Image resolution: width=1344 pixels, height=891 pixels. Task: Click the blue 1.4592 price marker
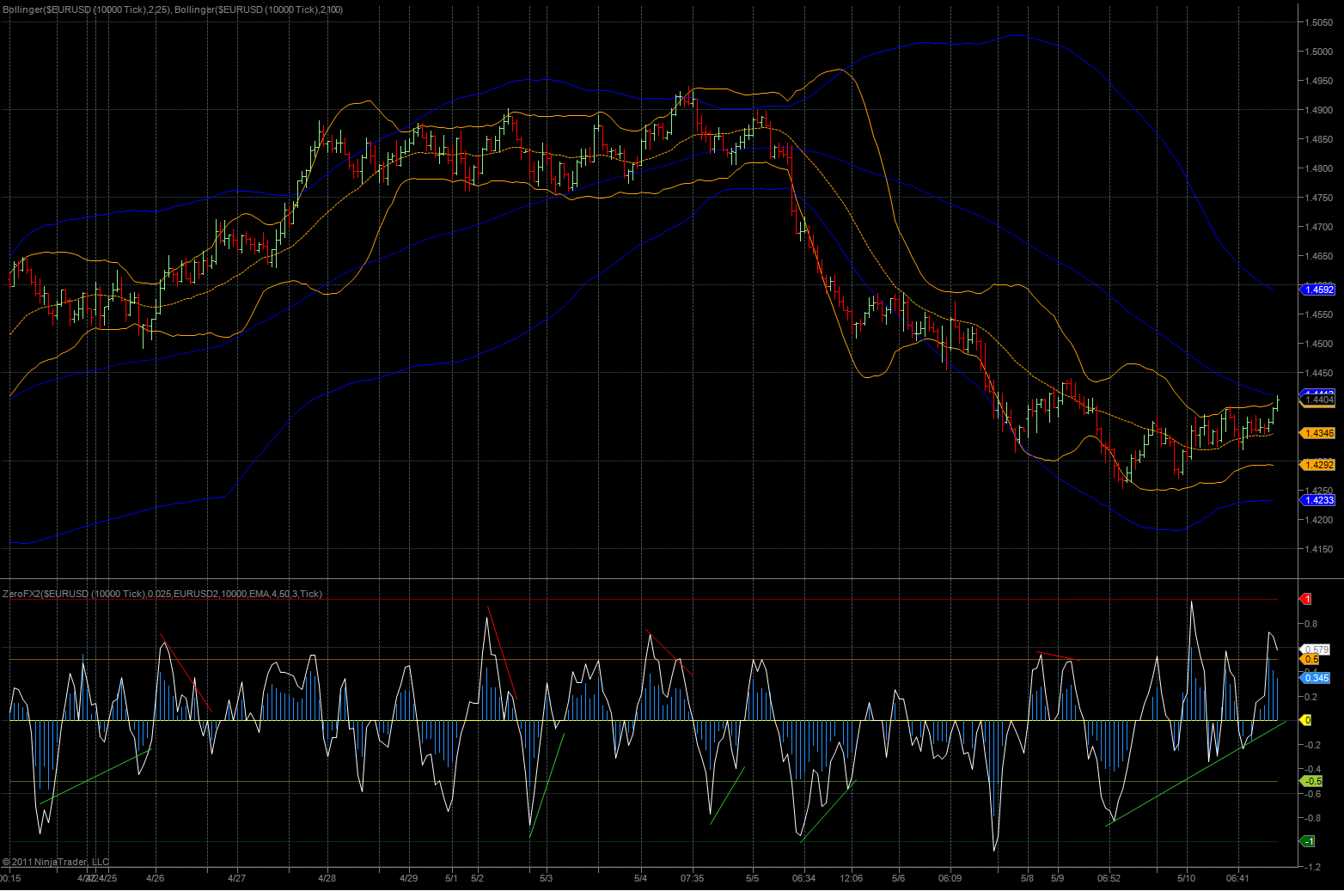point(1318,290)
